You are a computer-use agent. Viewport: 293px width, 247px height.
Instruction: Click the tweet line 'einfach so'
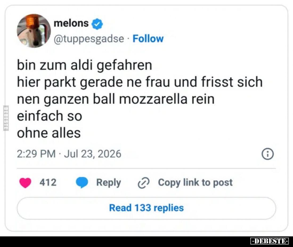[x=50, y=116]
